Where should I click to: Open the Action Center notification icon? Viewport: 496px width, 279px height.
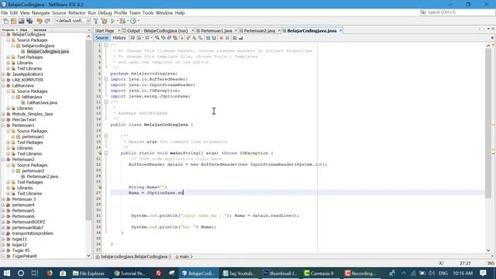point(483,273)
